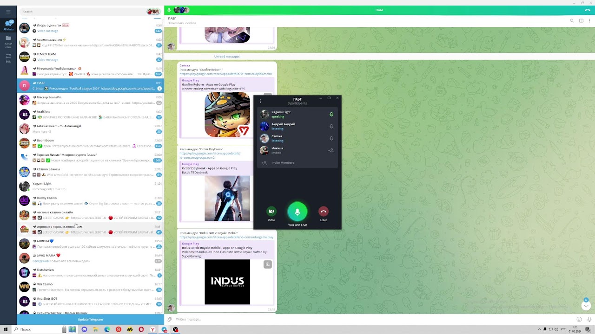
Task: Open the emoji picker in message box
Action: click(x=579, y=319)
